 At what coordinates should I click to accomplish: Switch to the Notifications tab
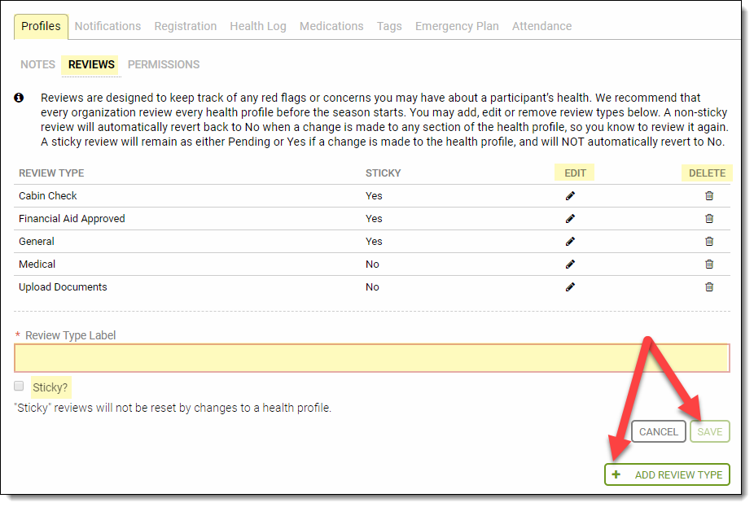107,26
